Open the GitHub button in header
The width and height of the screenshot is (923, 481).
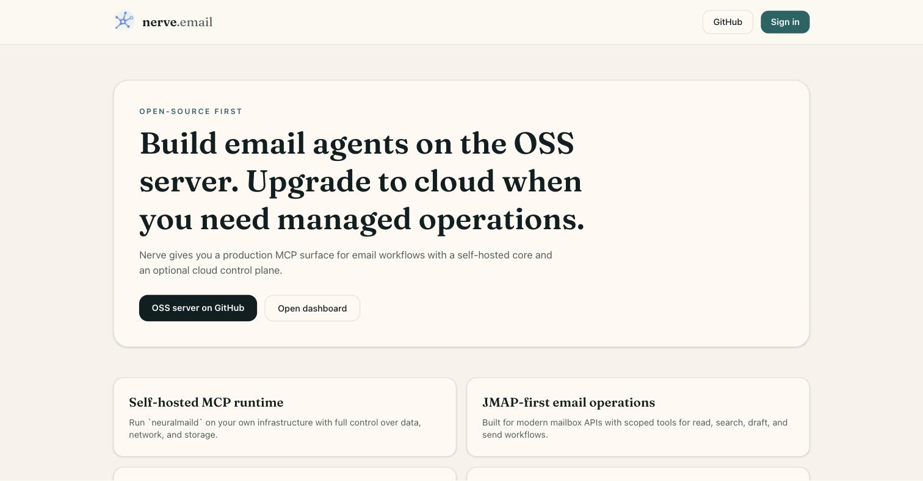(728, 22)
